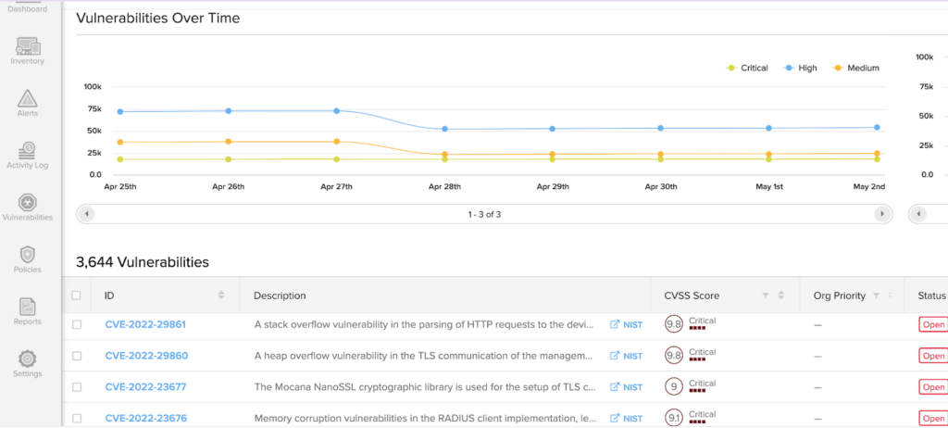Screen dimensions: 948x428
Task: Go to Dashboard in the sidebar
Action: pyautogui.click(x=27, y=8)
